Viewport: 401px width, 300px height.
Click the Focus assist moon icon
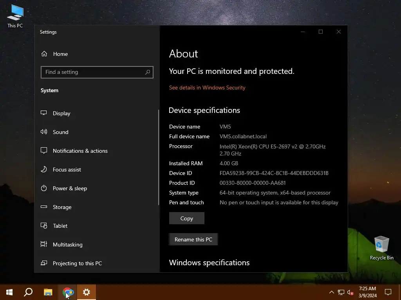coord(44,170)
